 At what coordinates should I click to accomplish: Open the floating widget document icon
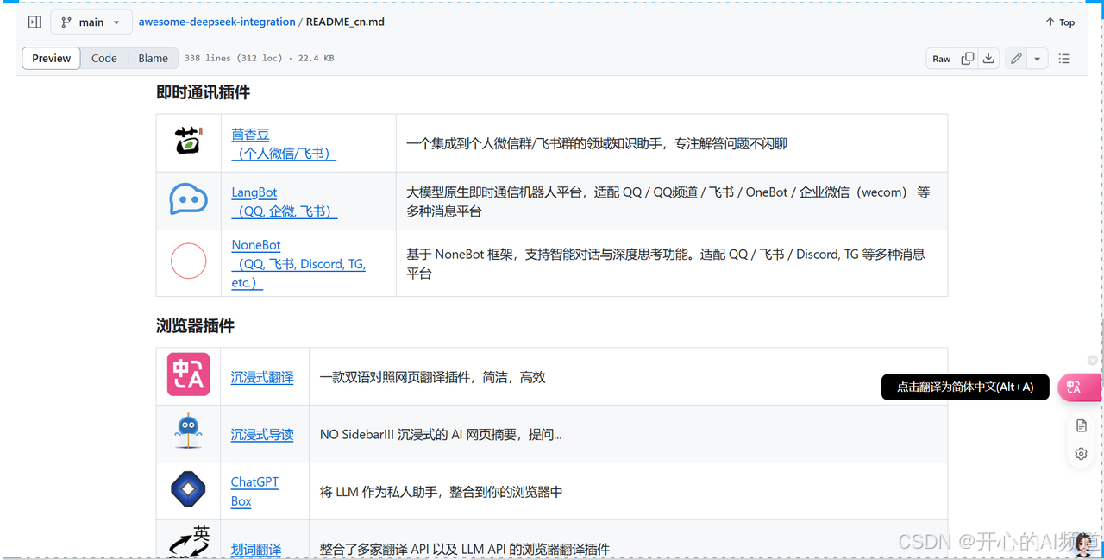(1081, 425)
